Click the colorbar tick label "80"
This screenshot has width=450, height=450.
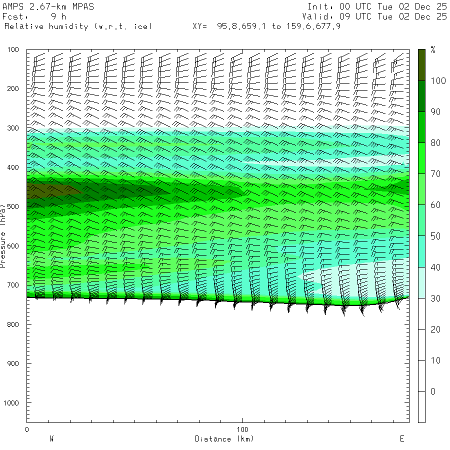(x=435, y=143)
